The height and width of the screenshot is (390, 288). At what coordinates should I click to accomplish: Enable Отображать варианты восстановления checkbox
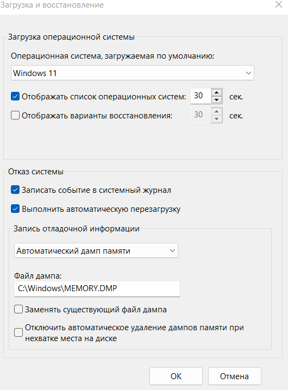15,115
